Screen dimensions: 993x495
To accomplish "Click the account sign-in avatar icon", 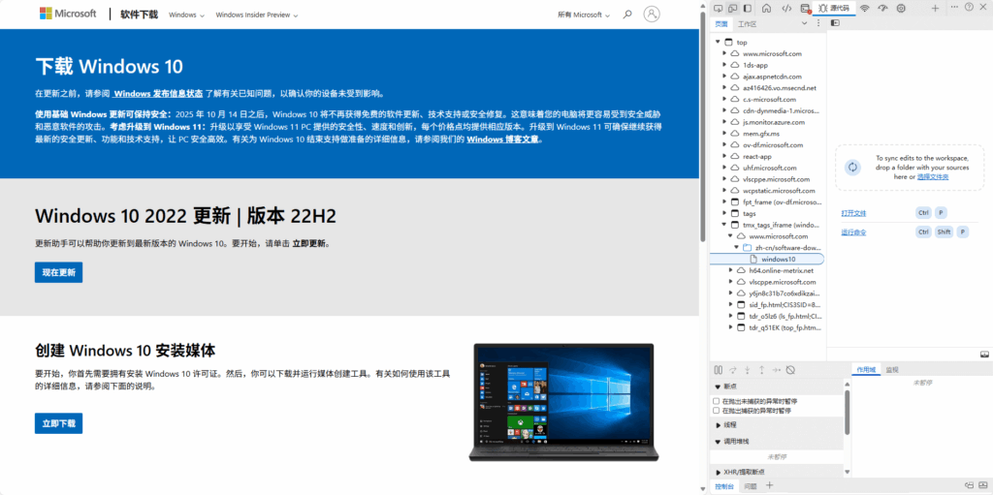I will click(x=652, y=14).
